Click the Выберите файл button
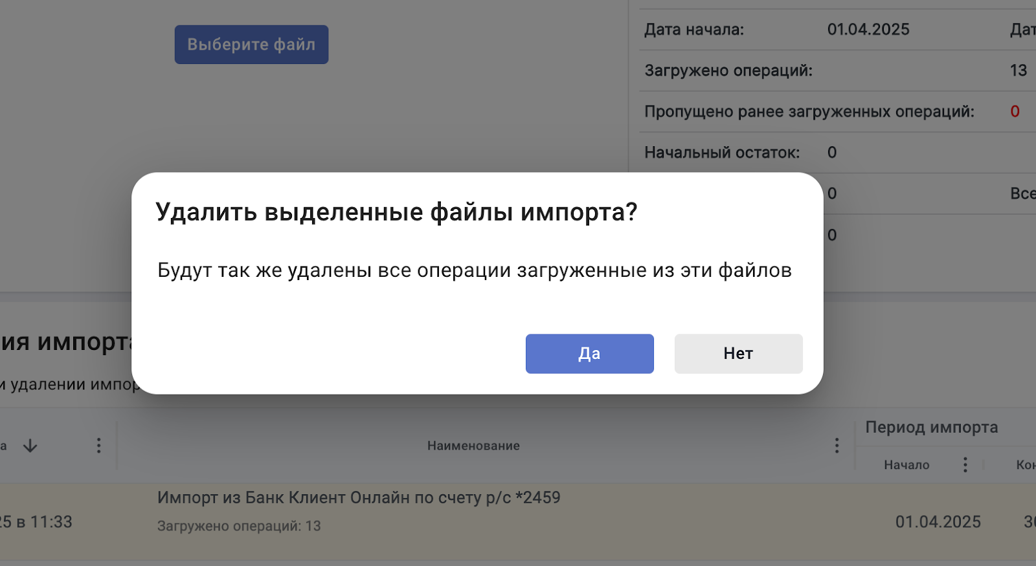Image resolution: width=1036 pixels, height=566 pixels. coord(251,45)
